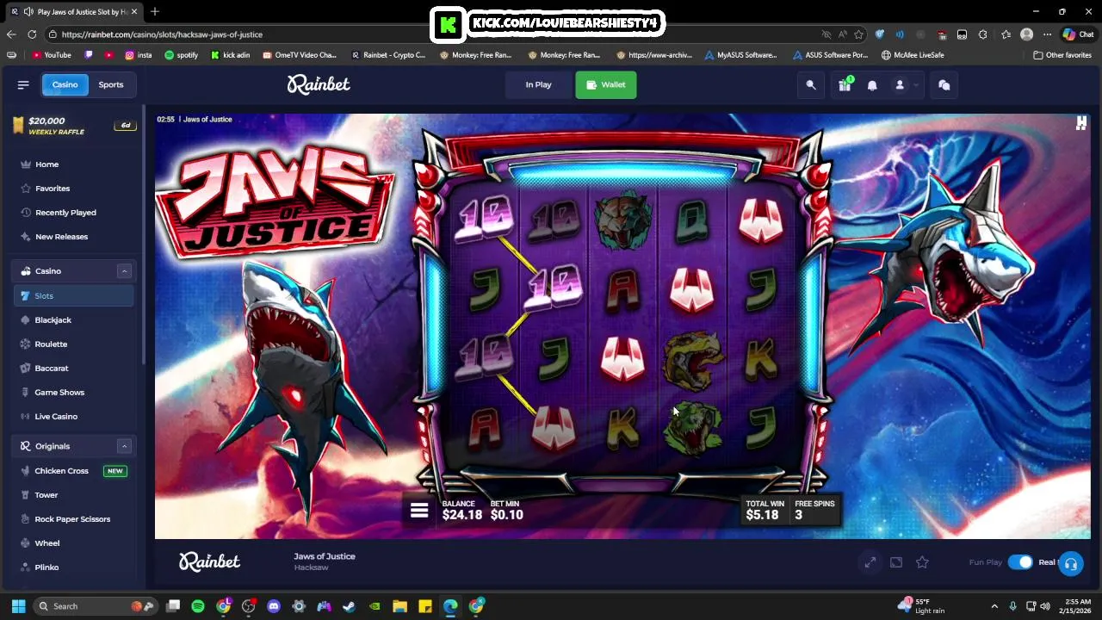Open Other favorites folder
Image resolution: width=1102 pixels, height=620 pixels.
coord(1062,55)
